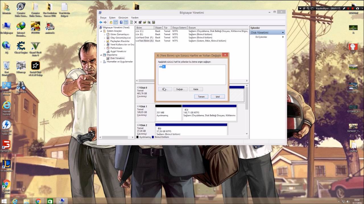The height and width of the screenshot is (204, 364).
Task: Select the (C:) 148,71 GB NTFS partition
Action: pyautogui.click(x=209, y=113)
